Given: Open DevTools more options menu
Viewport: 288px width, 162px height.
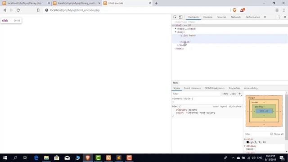Looking at the screenshot, I should (279, 17).
